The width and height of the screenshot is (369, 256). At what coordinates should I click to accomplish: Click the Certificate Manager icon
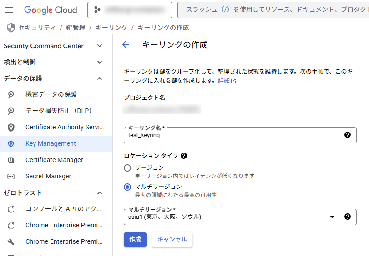click(x=11, y=160)
